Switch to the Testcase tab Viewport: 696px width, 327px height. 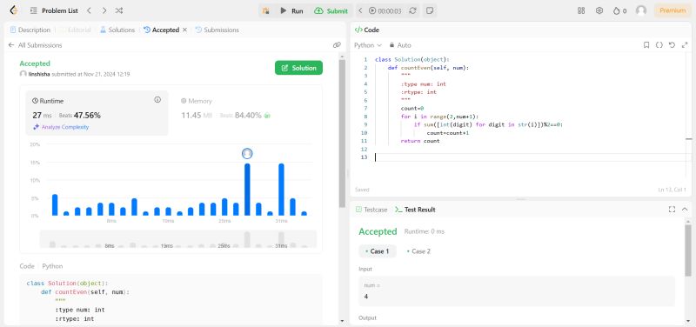pos(371,210)
